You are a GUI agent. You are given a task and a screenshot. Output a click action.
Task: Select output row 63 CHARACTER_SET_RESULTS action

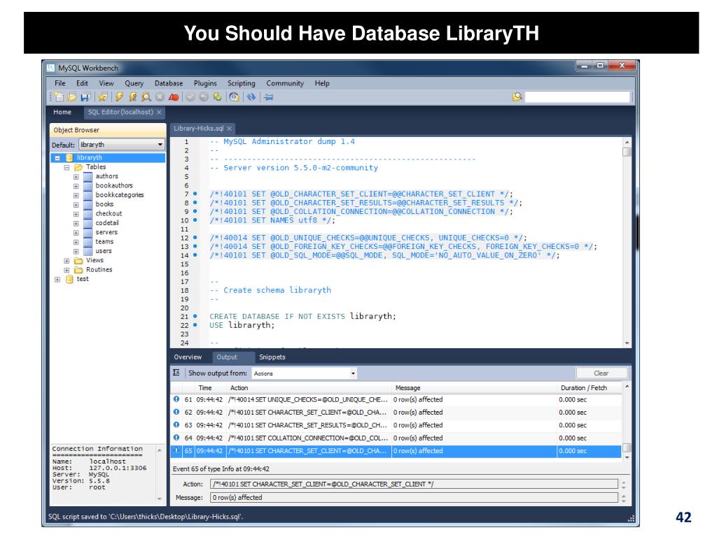[x=396, y=425]
